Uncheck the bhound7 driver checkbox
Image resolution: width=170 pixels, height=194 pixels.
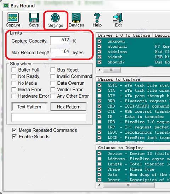tap(100, 62)
